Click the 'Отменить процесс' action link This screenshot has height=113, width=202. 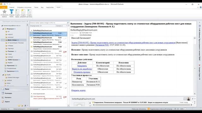point(82,72)
